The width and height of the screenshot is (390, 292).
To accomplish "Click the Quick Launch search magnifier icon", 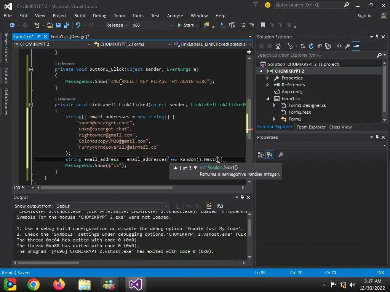I will coord(346,5).
